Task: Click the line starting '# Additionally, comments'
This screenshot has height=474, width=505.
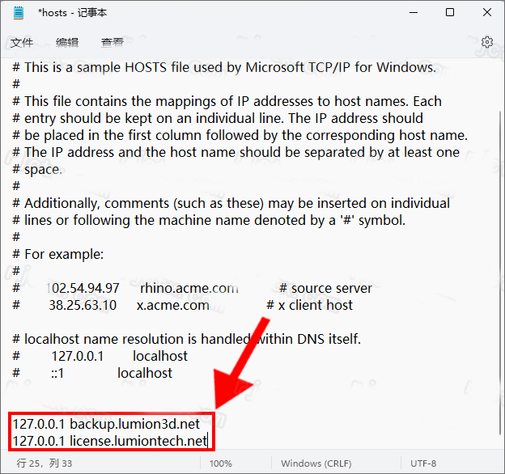Action: point(231,203)
